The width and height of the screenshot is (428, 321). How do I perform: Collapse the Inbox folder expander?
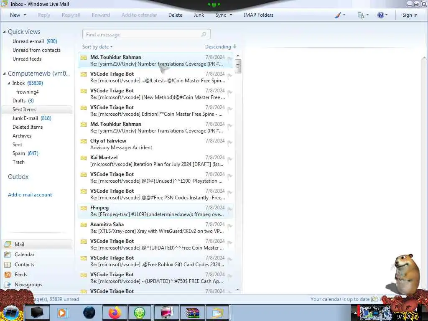click(9, 83)
